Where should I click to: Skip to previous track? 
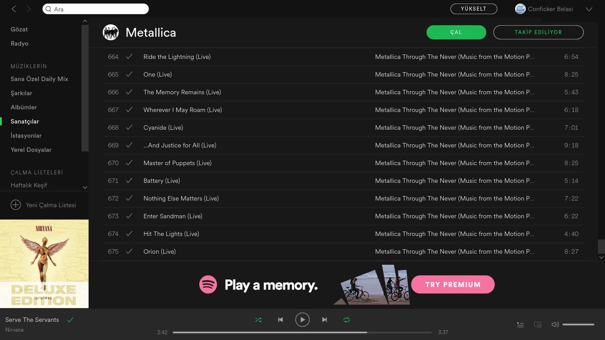point(280,320)
